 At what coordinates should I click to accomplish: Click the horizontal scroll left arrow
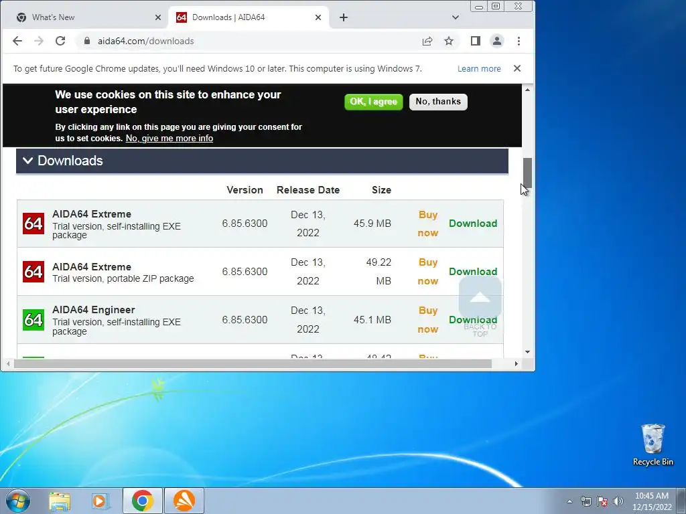(8, 363)
